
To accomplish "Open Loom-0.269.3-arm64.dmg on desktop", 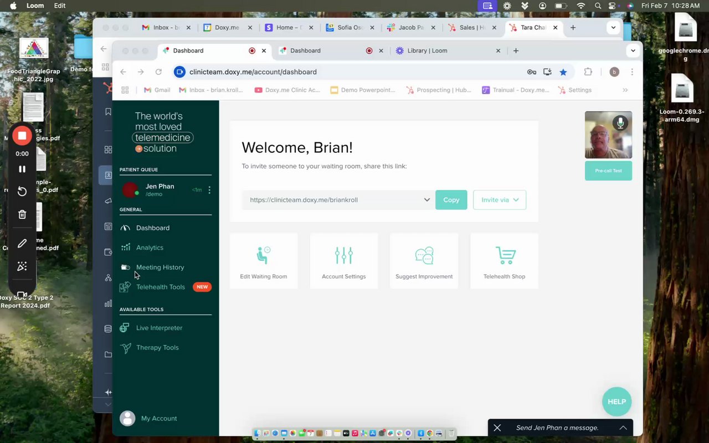I will 682,99.
